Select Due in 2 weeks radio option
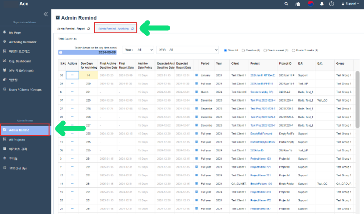The image size is (364, 214). (293, 50)
